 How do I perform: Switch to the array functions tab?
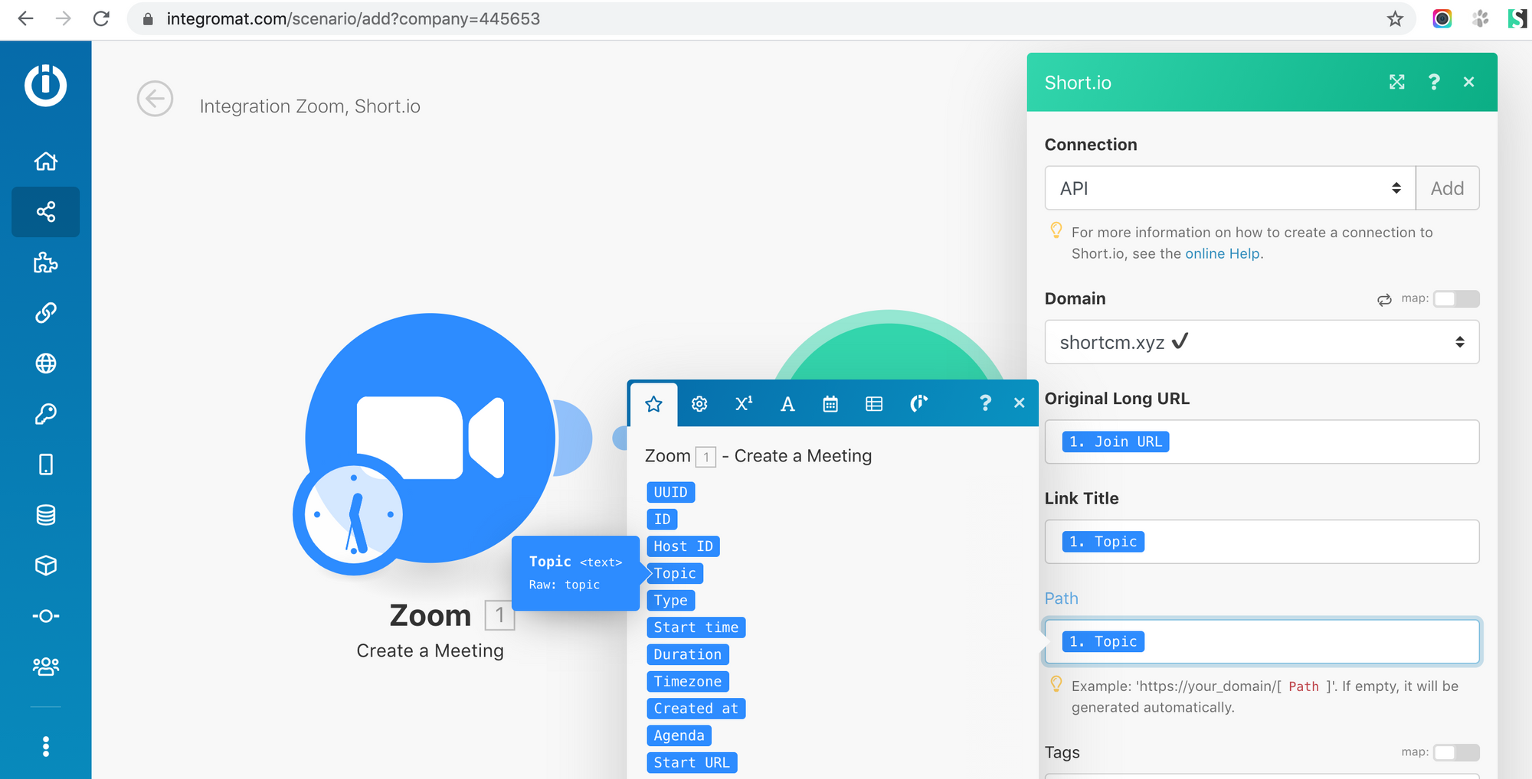(874, 404)
